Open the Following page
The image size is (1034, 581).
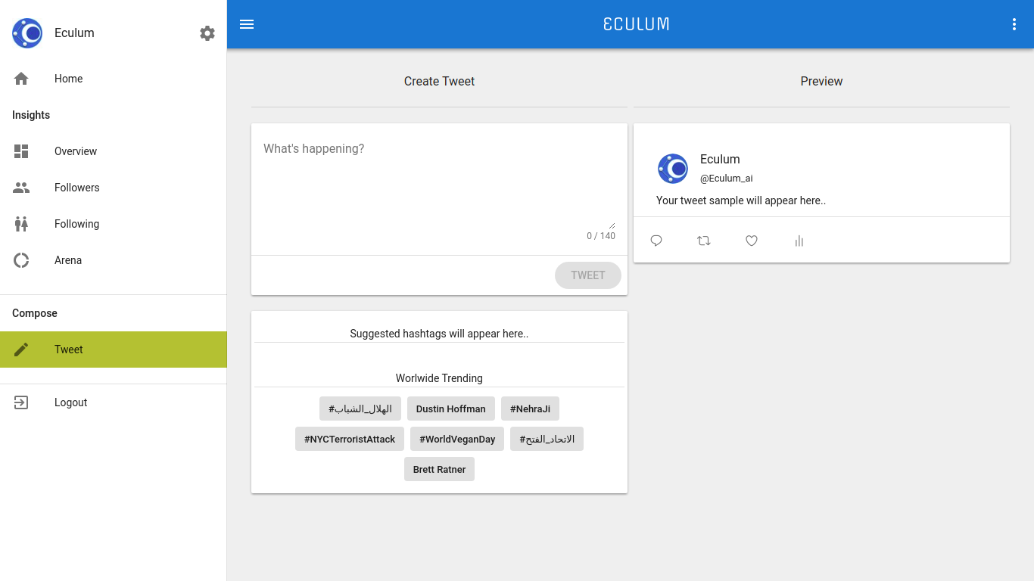coord(114,224)
